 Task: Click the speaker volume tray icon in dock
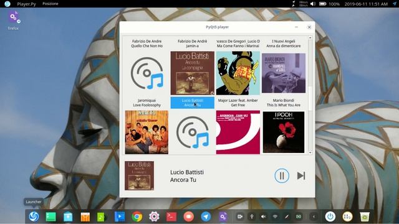pos(263,217)
